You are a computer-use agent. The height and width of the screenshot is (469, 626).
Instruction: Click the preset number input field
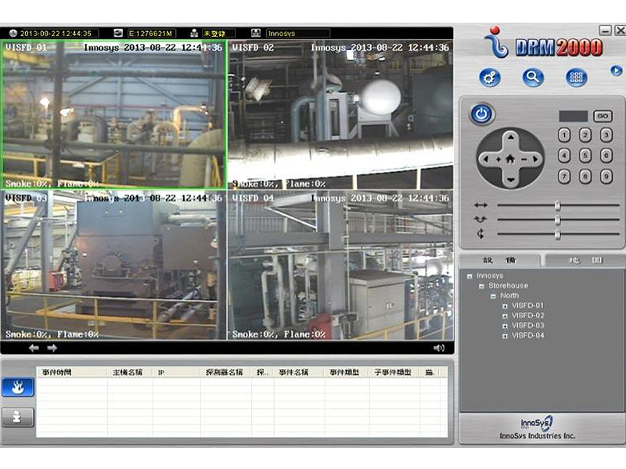click(x=574, y=116)
